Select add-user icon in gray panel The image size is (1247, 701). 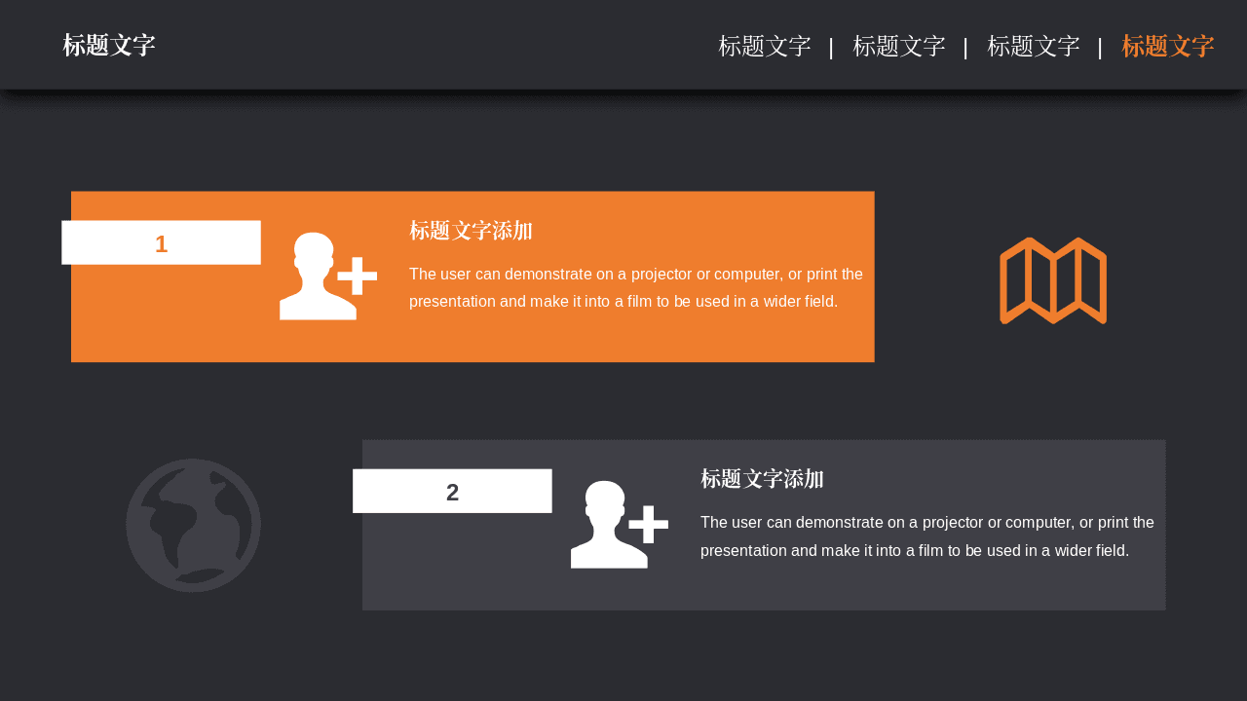[620, 525]
